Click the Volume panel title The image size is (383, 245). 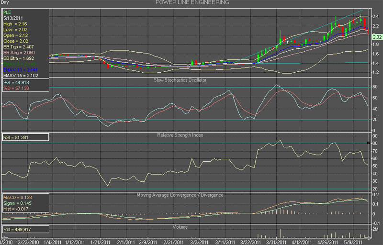pyautogui.click(x=180, y=227)
